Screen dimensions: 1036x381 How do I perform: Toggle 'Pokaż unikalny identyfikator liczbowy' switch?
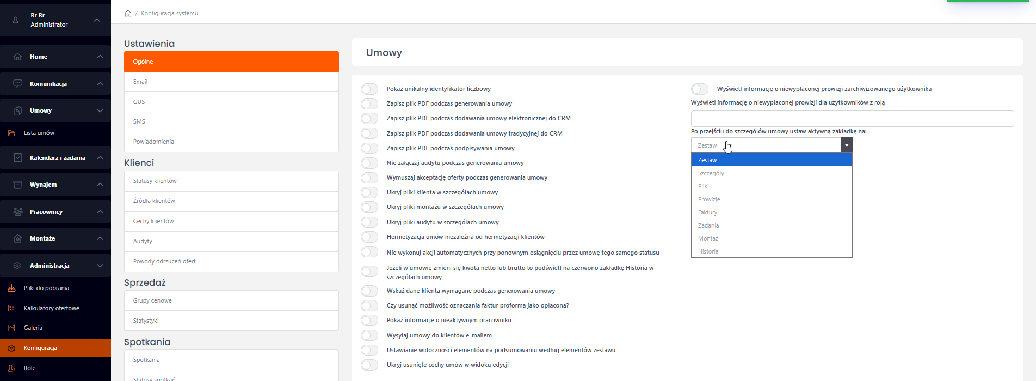[x=369, y=89]
